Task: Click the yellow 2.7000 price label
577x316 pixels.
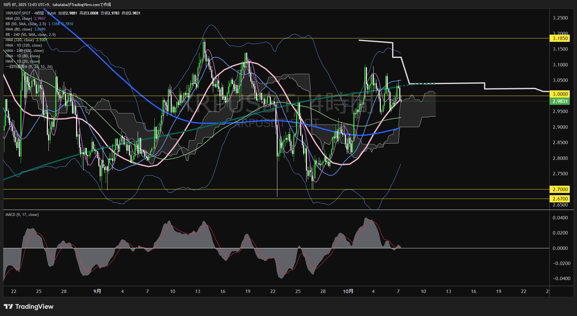Action: point(560,189)
